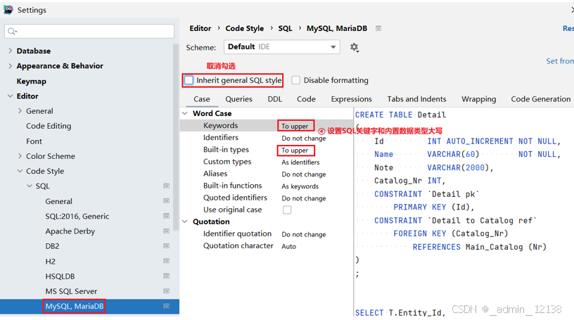Image resolution: width=574 pixels, height=320 pixels.
Task: Open Custom types value As identifiers
Action: click(x=300, y=162)
